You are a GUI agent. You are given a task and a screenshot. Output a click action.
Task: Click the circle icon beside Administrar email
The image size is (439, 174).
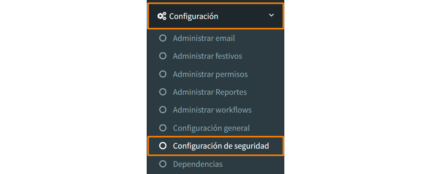(163, 38)
